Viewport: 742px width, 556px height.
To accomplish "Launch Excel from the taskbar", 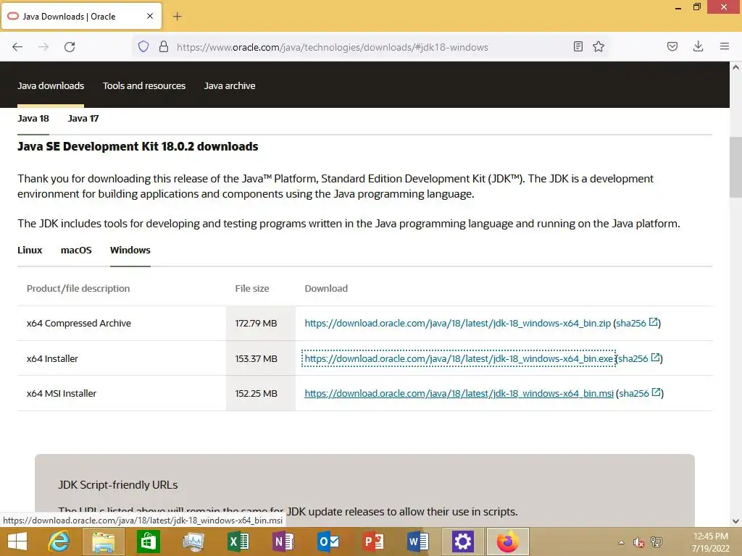I will pyautogui.click(x=238, y=542).
